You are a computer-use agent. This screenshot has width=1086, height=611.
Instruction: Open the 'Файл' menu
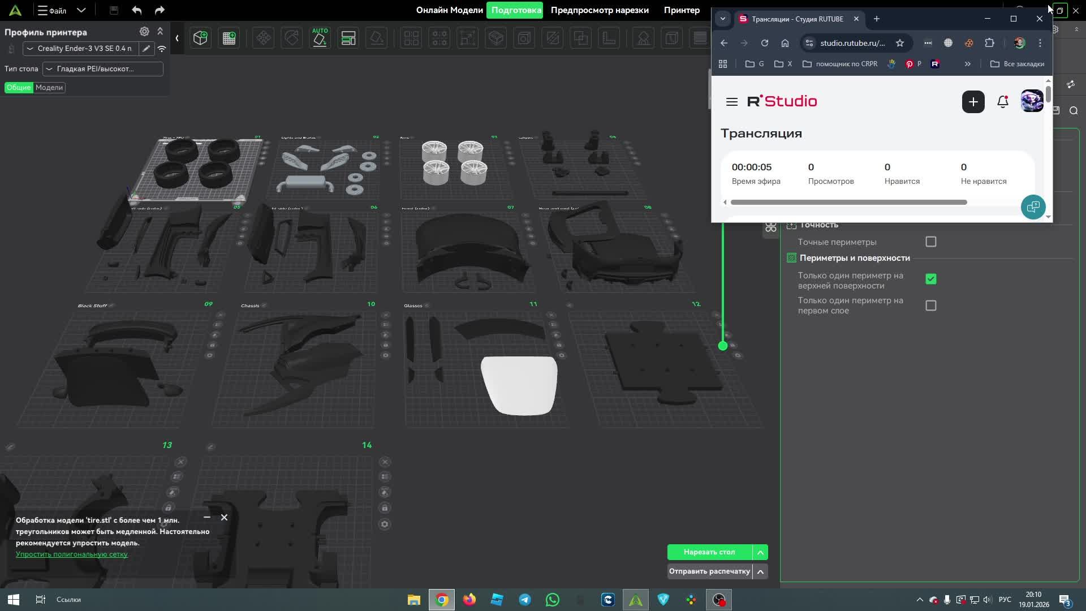coord(52,10)
